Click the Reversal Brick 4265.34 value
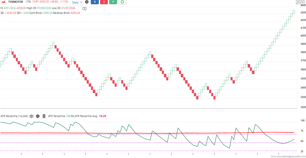Viewport: 306px width, 158px height. (x=75, y=13)
